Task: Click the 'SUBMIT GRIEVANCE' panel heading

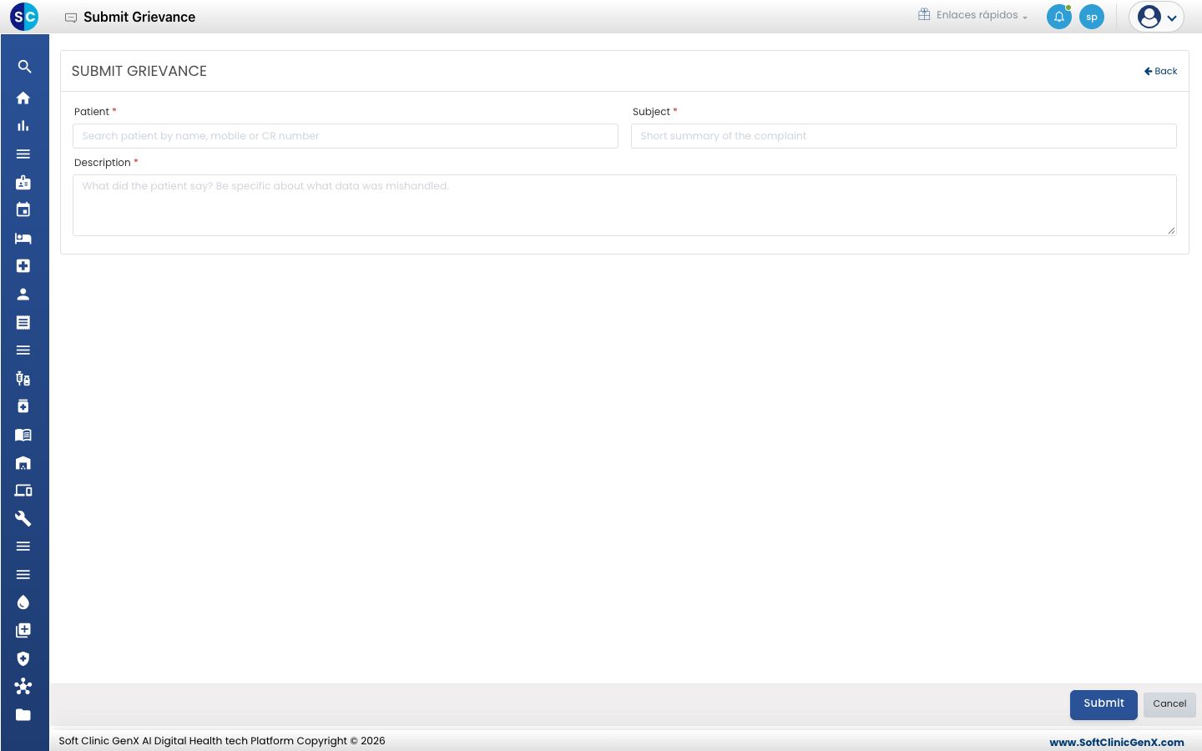Action: pyautogui.click(x=139, y=71)
